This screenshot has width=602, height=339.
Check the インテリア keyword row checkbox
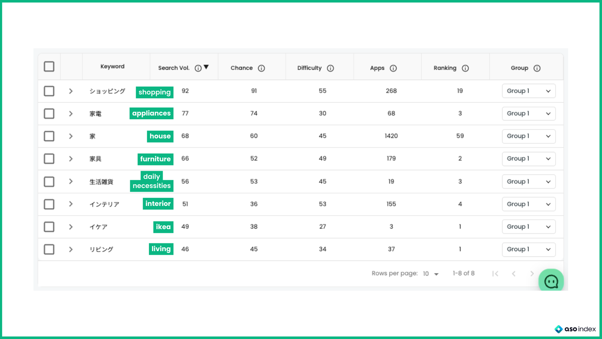coord(49,204)
